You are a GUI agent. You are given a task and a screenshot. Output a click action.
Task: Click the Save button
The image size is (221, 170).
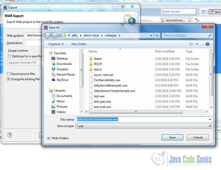point(172,137)
